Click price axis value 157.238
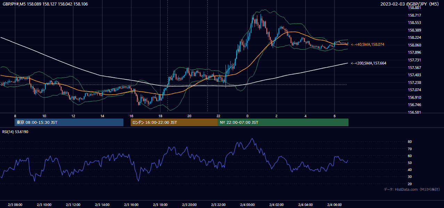 [414, 83]
